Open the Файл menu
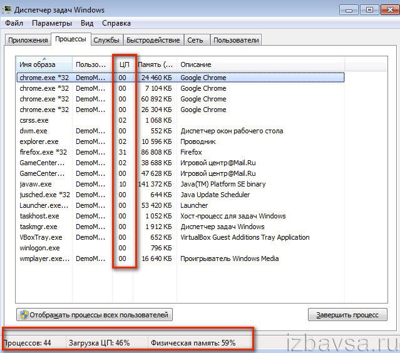The image size is (400, 353). coord(14,23)
